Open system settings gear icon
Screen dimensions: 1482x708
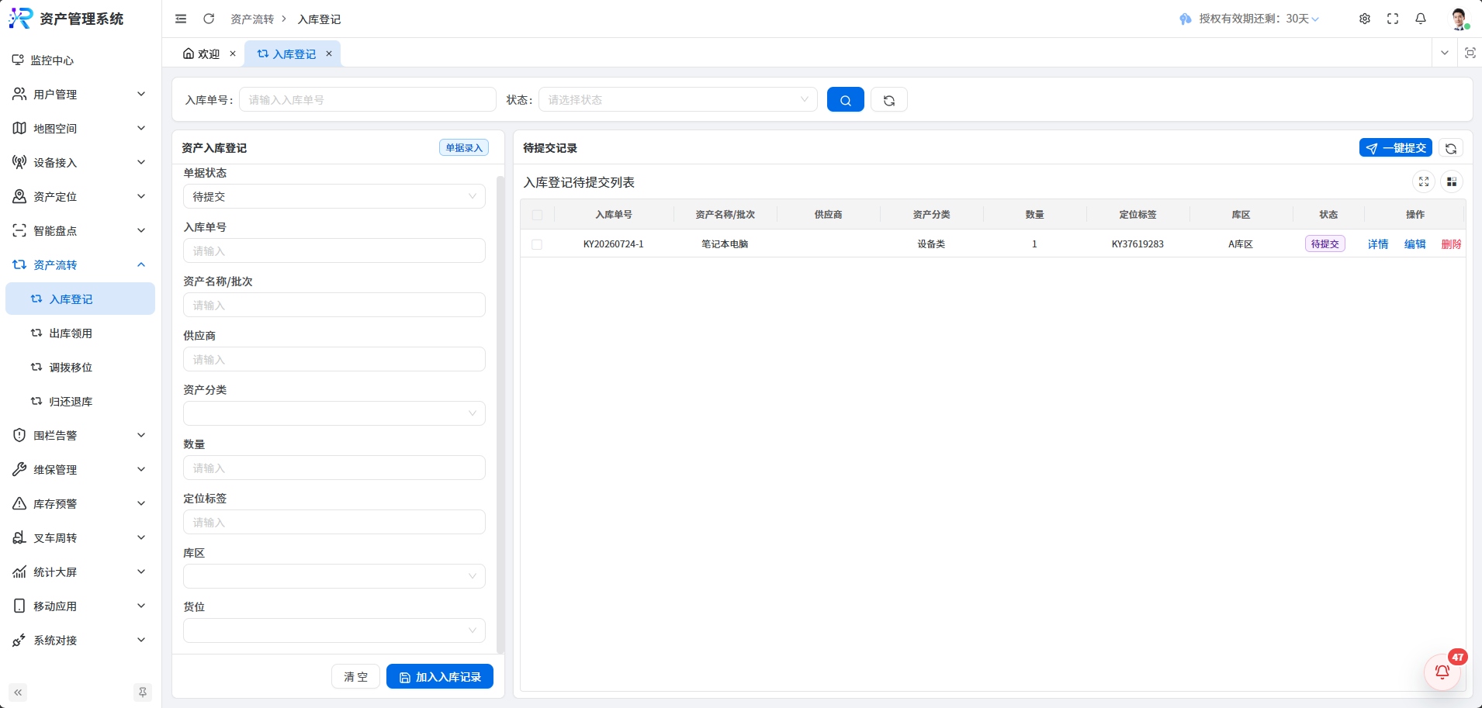pos(1365,19)
